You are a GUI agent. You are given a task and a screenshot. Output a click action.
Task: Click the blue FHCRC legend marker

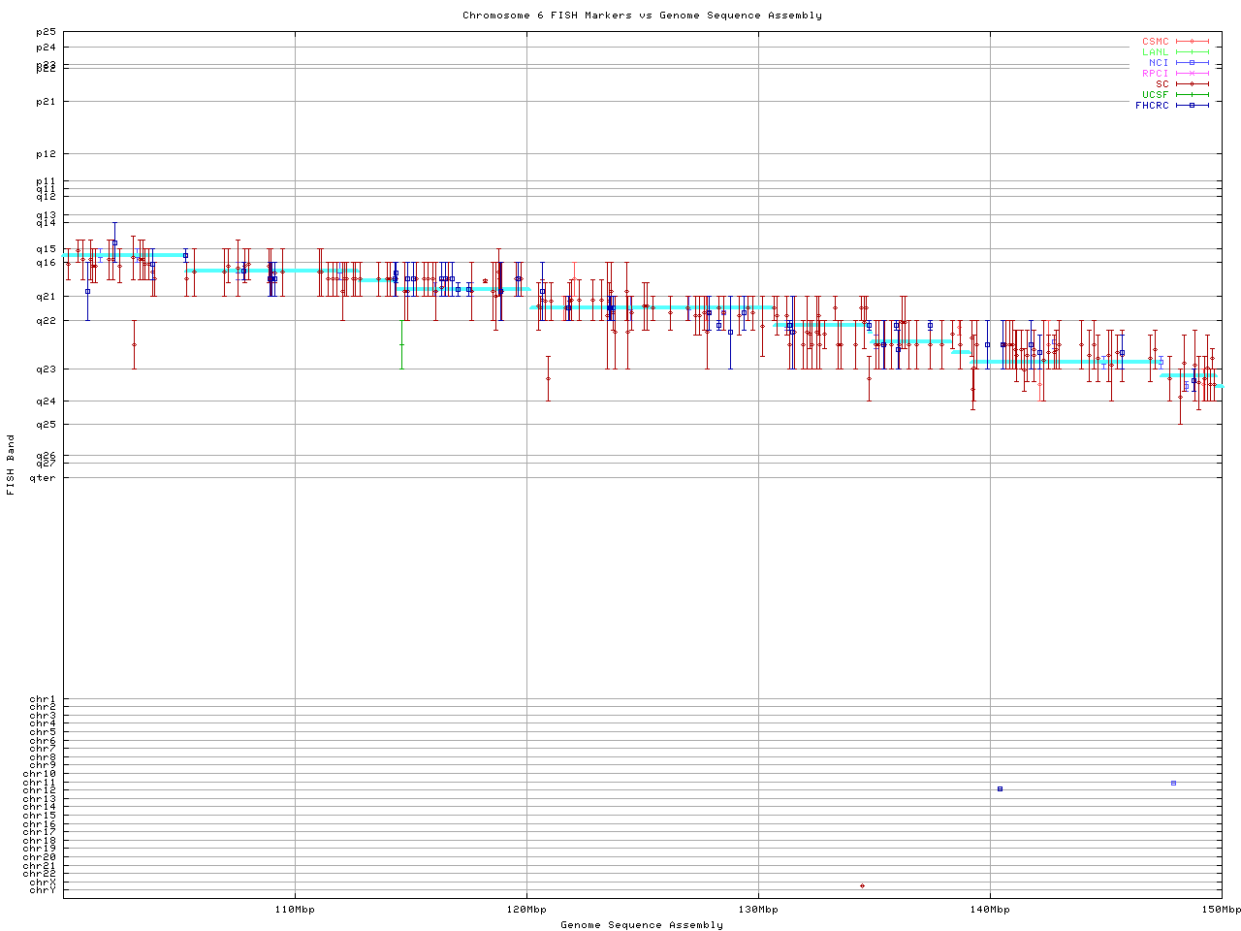[x=1192, y=105]
